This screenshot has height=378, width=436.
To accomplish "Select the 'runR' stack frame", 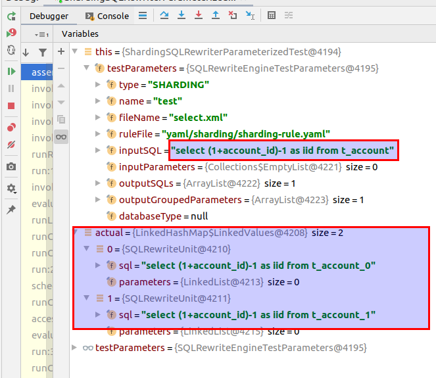I will coord(37,154).
